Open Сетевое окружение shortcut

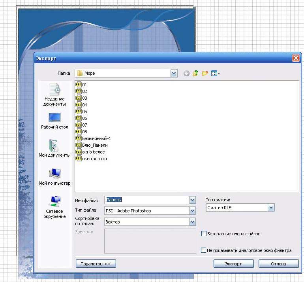point(54,207)
